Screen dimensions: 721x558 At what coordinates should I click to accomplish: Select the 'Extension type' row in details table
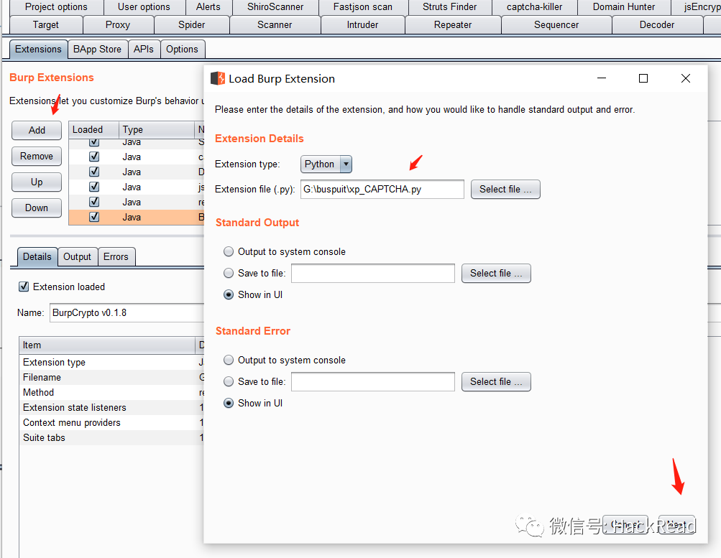[111, 363]
